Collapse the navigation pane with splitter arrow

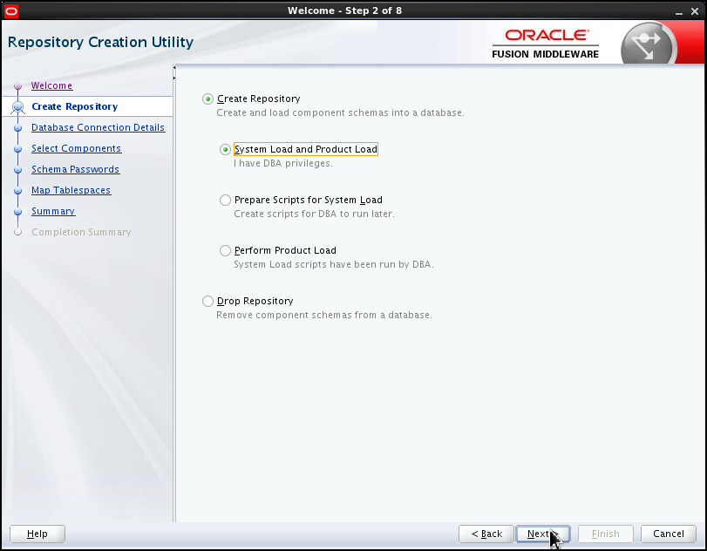point(174,68)
